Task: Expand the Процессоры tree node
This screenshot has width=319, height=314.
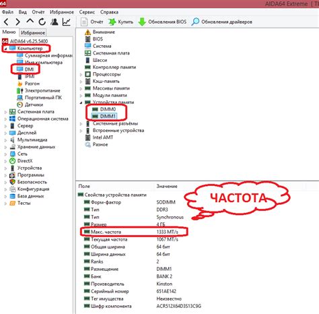Action: click(81, 75)
